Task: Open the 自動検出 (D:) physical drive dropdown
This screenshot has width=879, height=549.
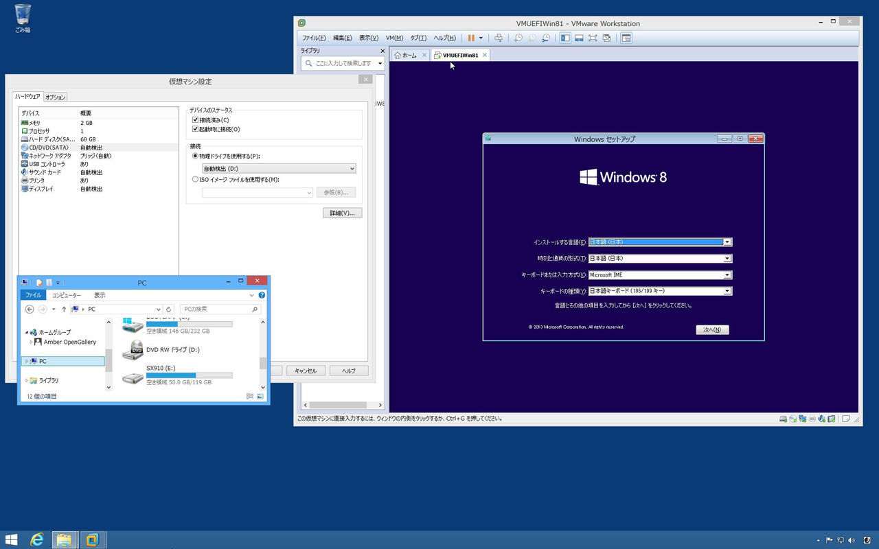Action: point(279,169)
